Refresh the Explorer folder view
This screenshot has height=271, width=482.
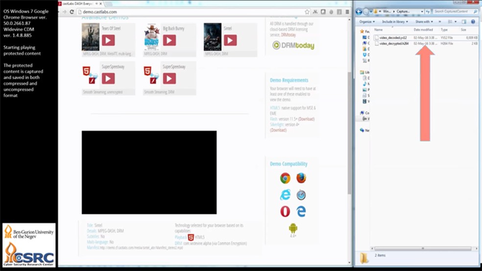[428, 11]
